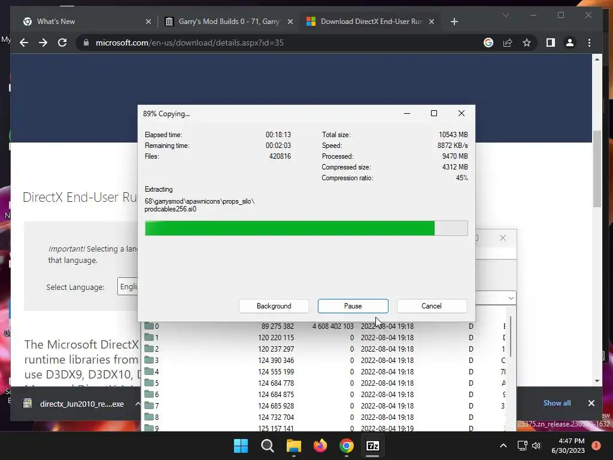Select folder 5 in 7-Zip list
Viewport: 613px width, 460px height.
tap(324, 383)
